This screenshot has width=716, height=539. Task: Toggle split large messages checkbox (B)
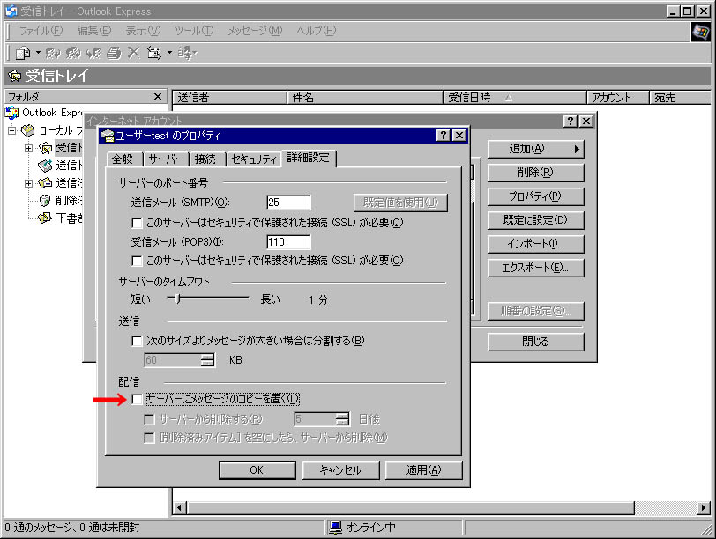click(x=137, y=341)
